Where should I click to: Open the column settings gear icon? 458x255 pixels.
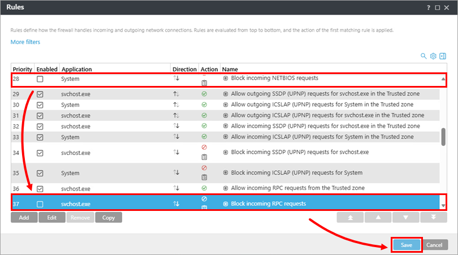pyautogui.click(x=433, y=56)
